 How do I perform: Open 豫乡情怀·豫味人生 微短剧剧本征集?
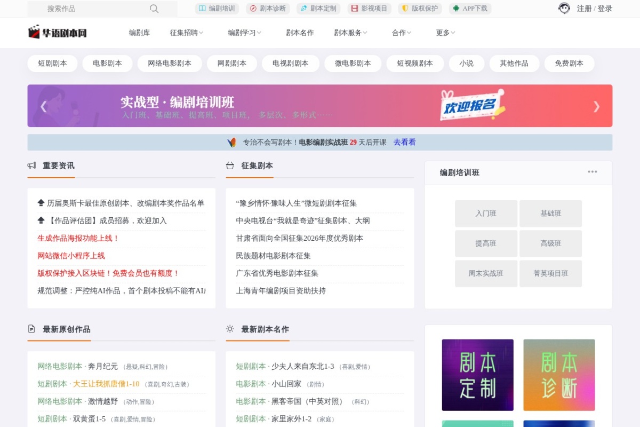pos(297,203)
